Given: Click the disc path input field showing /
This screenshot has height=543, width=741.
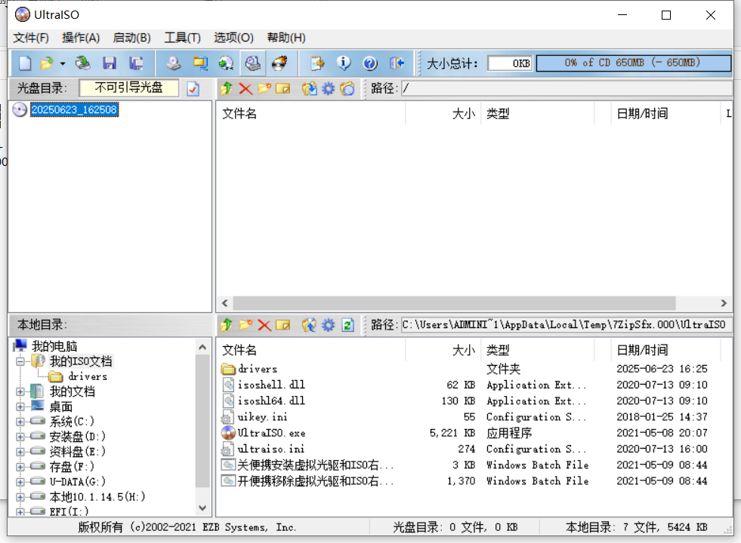Looking at the screenshot, I should click(x=567, y=88).
